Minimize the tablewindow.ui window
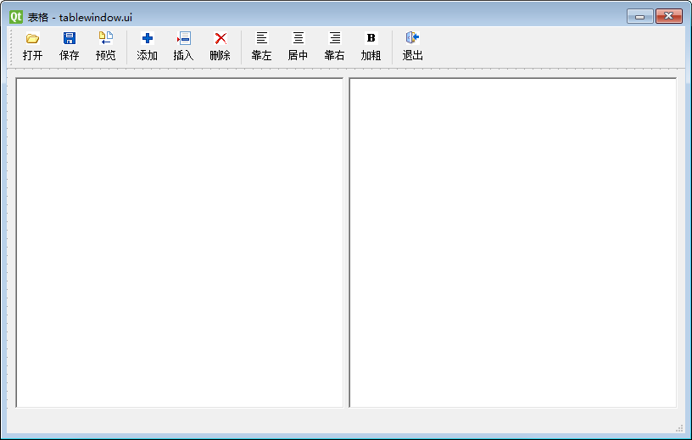 coord(640,16)
